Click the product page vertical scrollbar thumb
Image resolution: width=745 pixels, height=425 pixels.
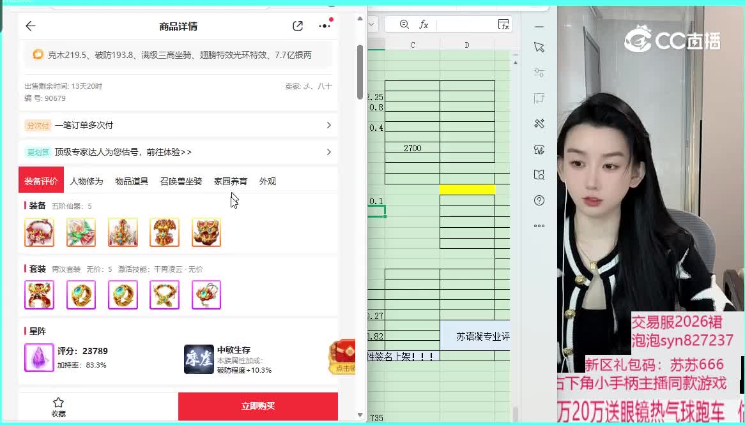pyautogui.click(x=360, y=72)
